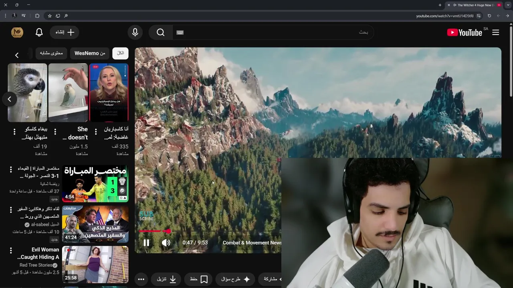Select the محتوى مشابه filter chip

[51, 53]
